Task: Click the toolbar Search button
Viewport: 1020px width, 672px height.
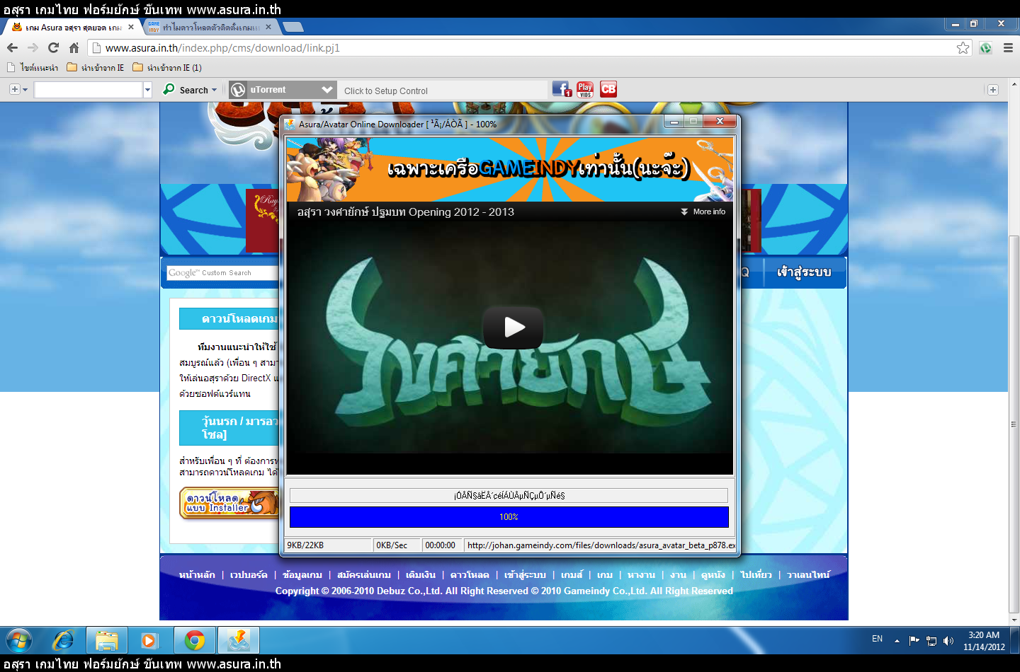Action: click(x=186, y=90)
